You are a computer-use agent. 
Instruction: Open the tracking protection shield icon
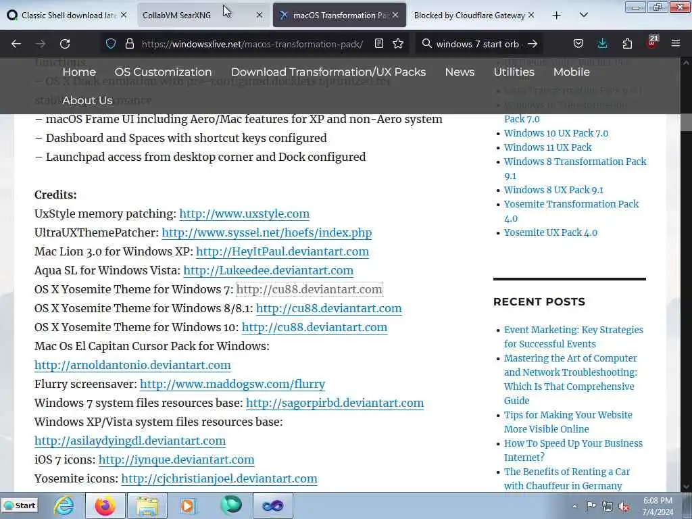[x=111, y=44]
